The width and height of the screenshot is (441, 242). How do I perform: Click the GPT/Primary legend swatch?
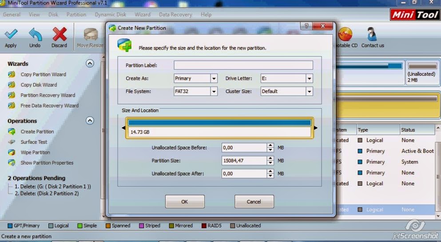click(10, 226)
